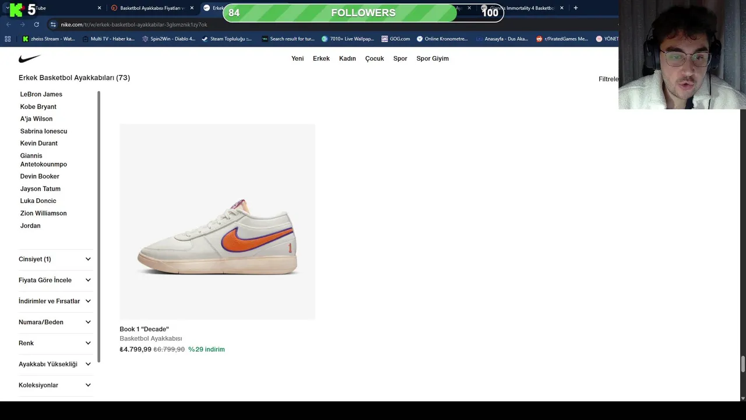Open GOG.com bookmark
The width and height of the screenshot is (746, 420).
(396, 39)
